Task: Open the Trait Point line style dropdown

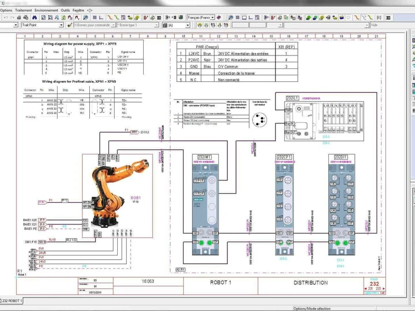Action: click(61, 25)
